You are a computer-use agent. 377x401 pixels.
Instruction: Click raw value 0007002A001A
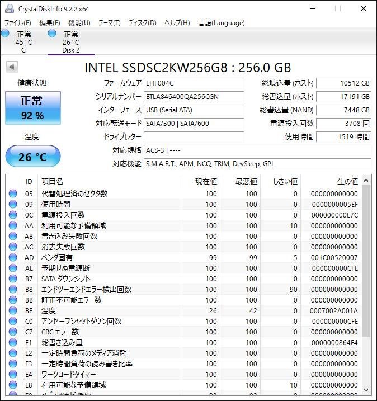click(334, 311)
